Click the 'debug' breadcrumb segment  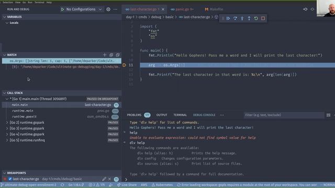[x=156, y=17]
